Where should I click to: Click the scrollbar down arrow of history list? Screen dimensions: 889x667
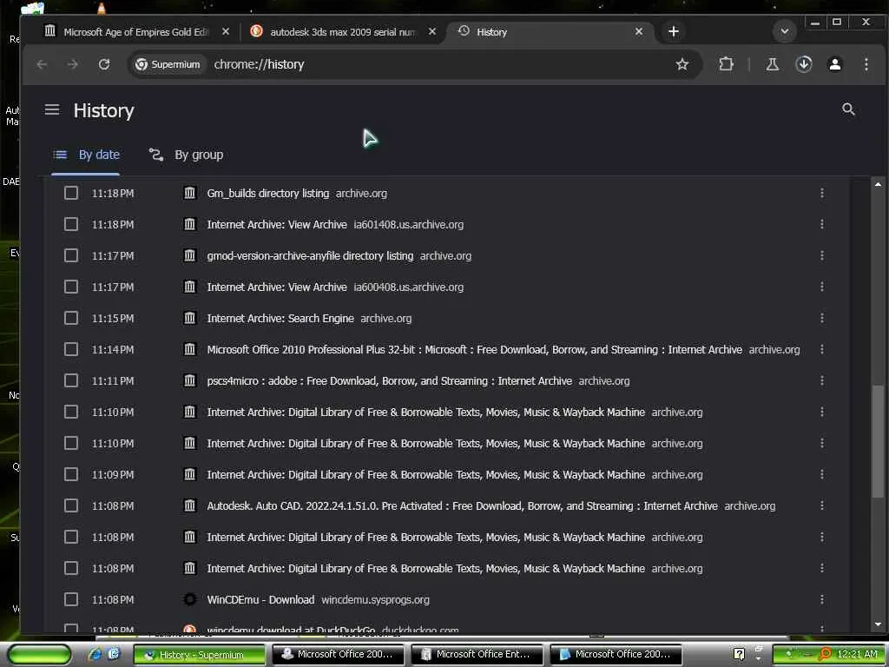click(x=878, y=624)
